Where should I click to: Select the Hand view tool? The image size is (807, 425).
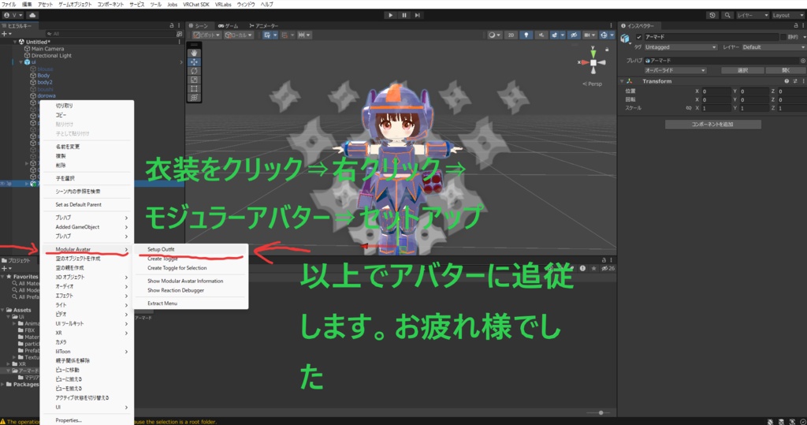(194, 53)
